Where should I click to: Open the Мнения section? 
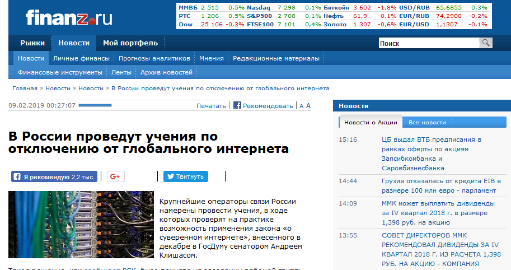point(212,58)
